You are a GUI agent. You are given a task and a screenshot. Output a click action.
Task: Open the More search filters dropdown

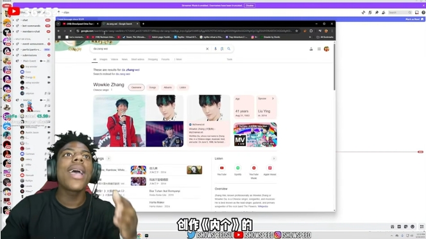coord(178,59)
